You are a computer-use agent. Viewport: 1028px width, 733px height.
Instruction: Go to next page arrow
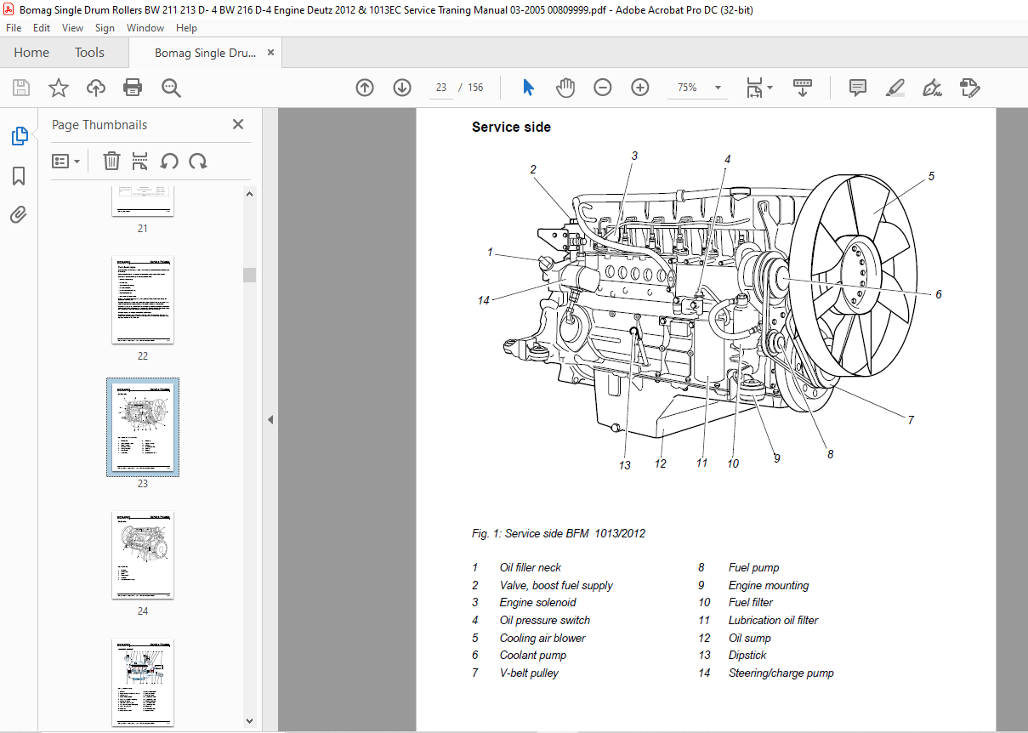pyautogui.click(x=402, y=88)
